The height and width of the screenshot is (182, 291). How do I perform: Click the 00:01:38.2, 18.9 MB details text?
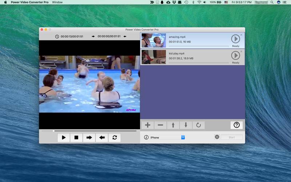click(x=181, y=58)
